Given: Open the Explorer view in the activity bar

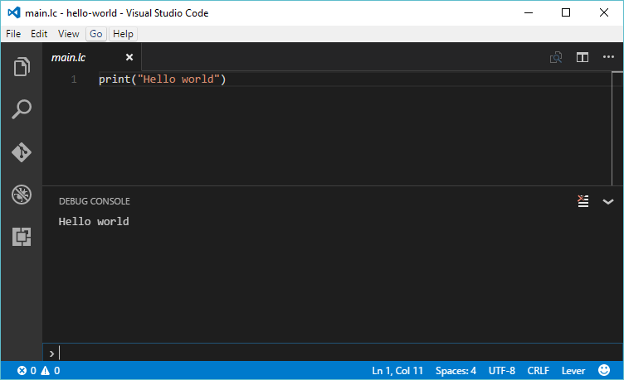Looking at the screenshot, I should (22, 67).
